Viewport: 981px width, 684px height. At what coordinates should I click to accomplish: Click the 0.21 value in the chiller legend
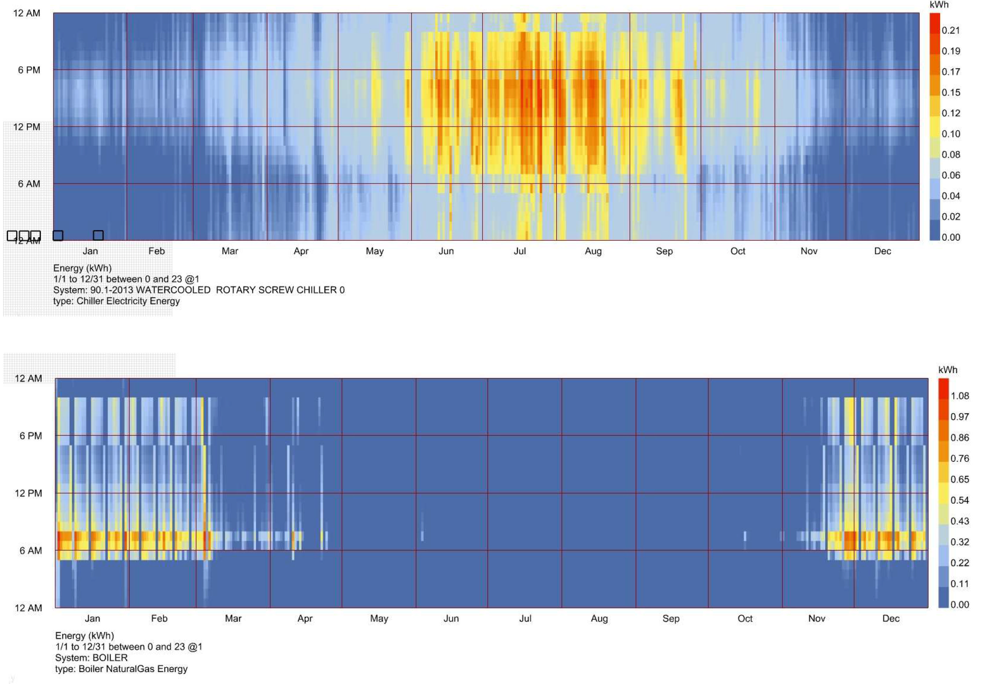(x=951, y=30)
